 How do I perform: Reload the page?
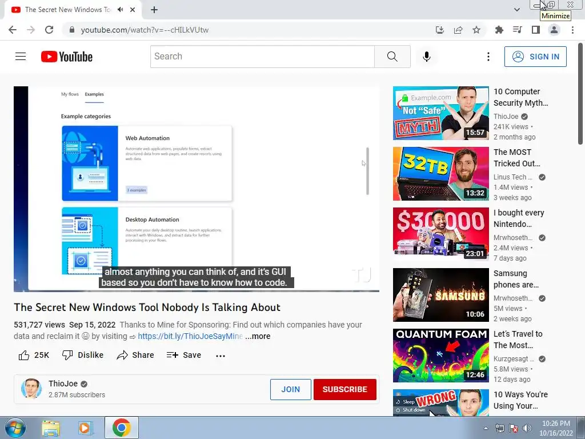[x=49, y=30]
